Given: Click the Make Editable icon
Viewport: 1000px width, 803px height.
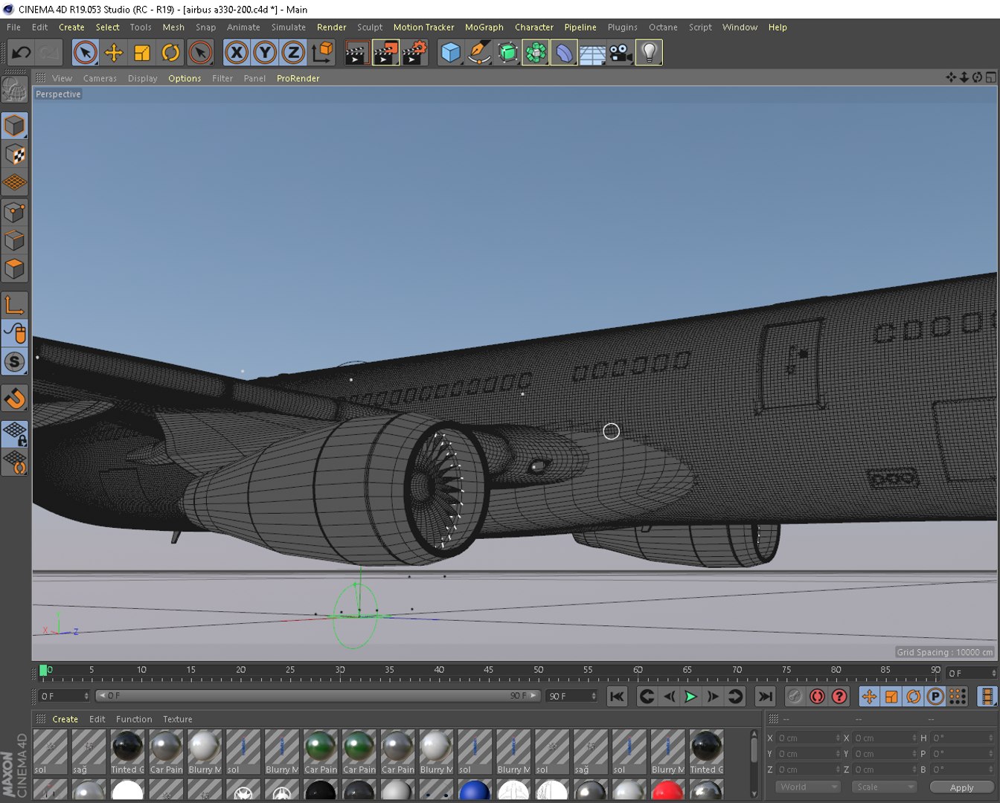Looking at the screenshot, I should pyautogui.click(x=15, y=89).
